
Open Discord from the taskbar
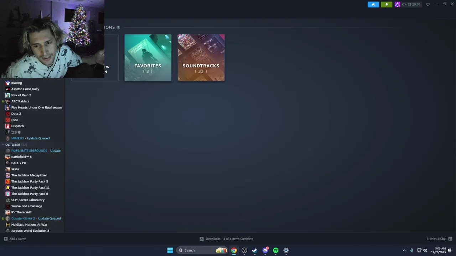[x=265, y=250]
